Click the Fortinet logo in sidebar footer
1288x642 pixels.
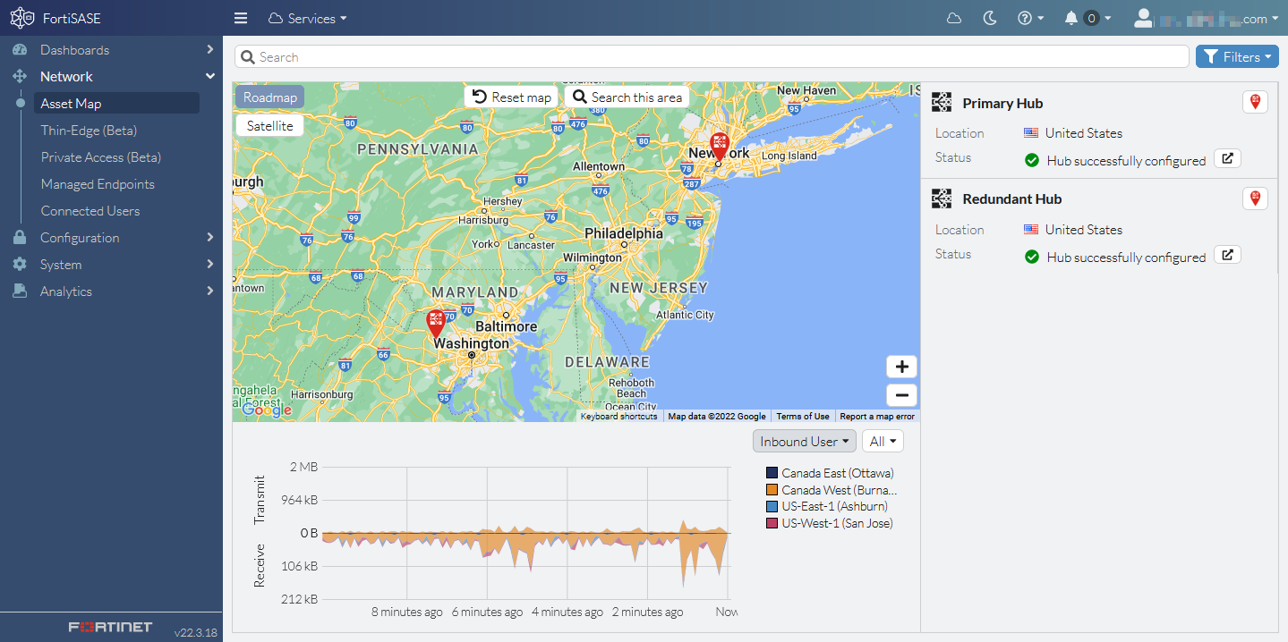click(x=111, y=627)
